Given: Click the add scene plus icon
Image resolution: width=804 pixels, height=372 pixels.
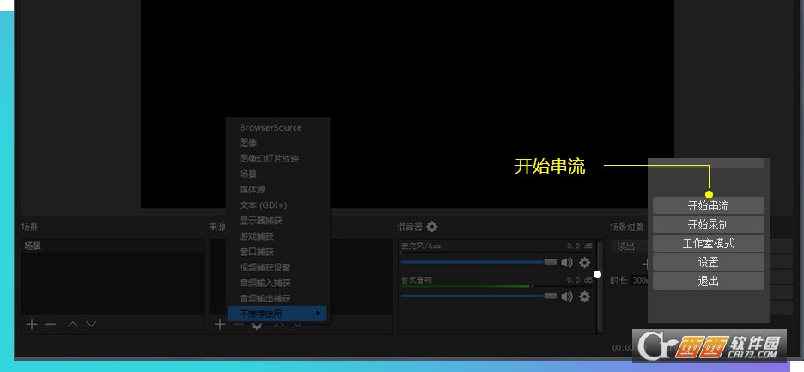Looking at the screenshot, I should point(32,324).
